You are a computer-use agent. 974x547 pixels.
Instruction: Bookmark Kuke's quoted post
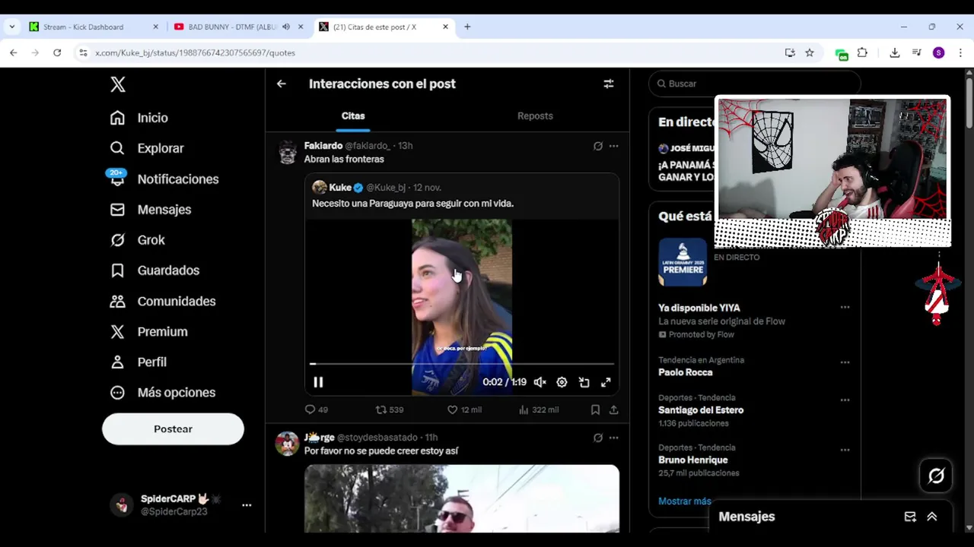595,409
